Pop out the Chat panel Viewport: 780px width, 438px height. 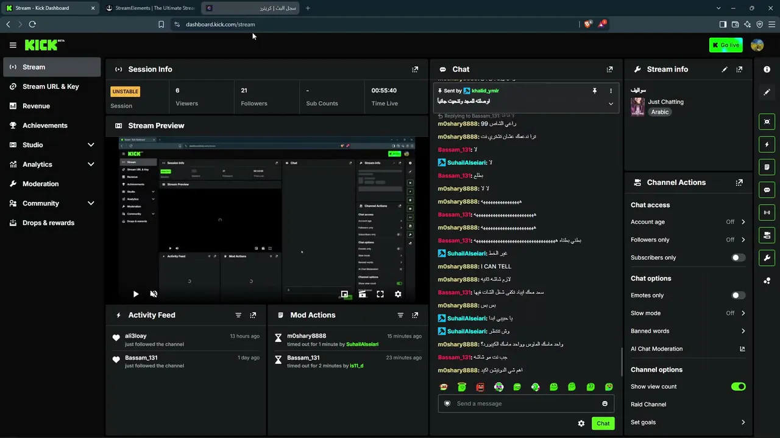point(609,69)
